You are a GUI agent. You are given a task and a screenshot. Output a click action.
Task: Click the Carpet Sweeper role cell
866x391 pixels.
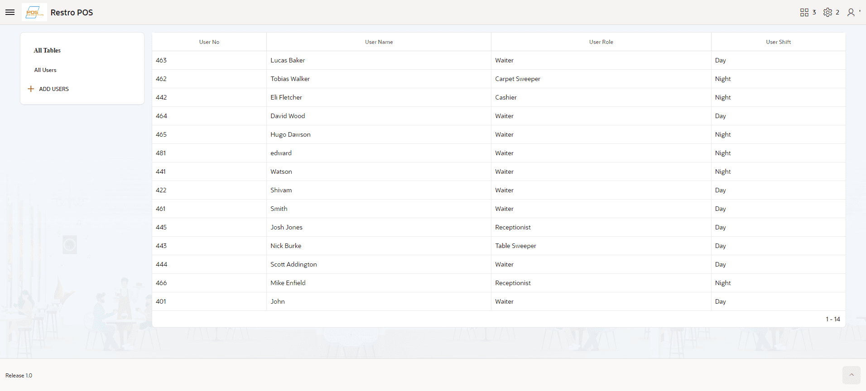(517, 79)
